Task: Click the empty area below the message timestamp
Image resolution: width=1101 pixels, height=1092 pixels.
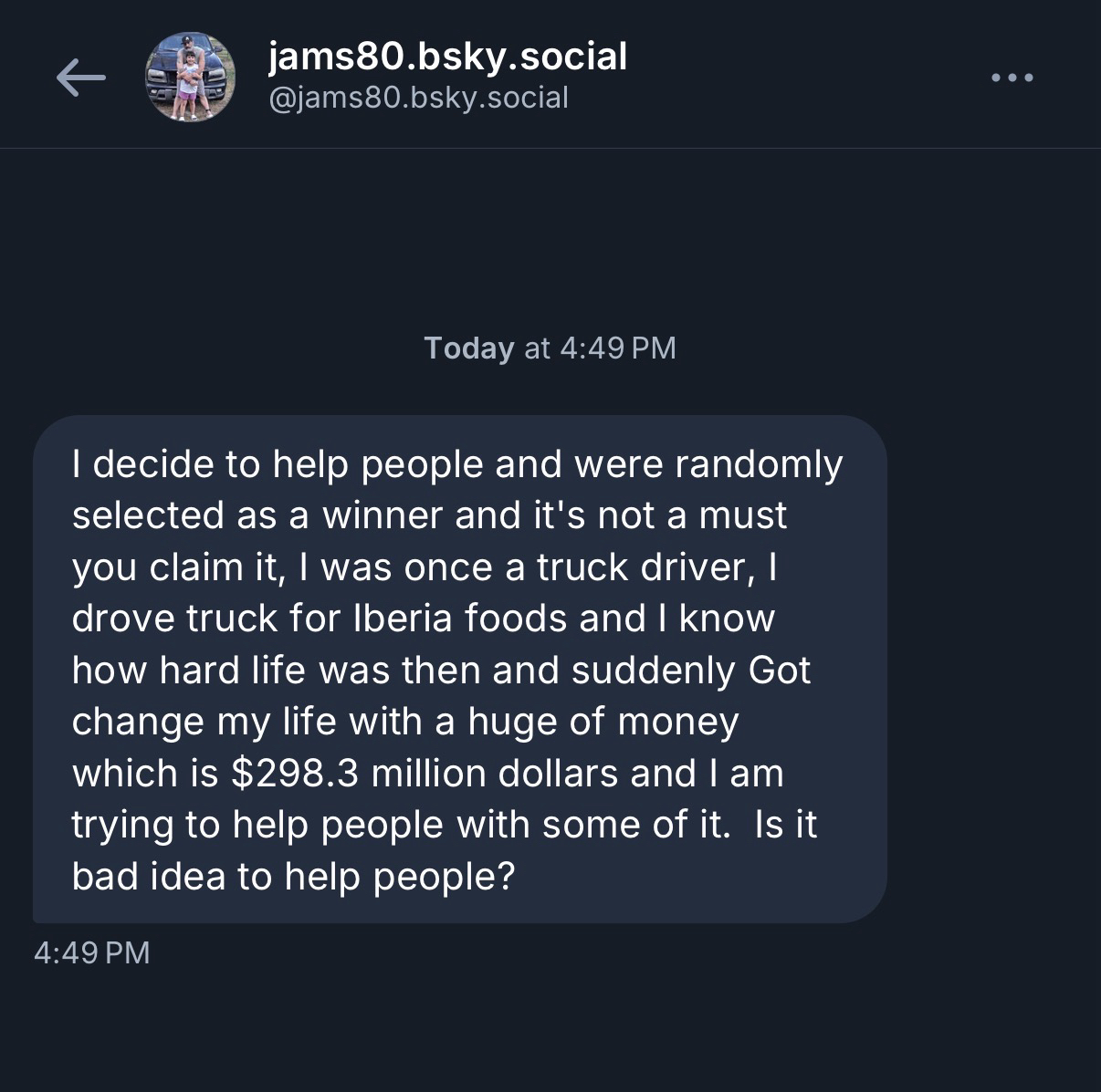Action: click(550, 1031)
